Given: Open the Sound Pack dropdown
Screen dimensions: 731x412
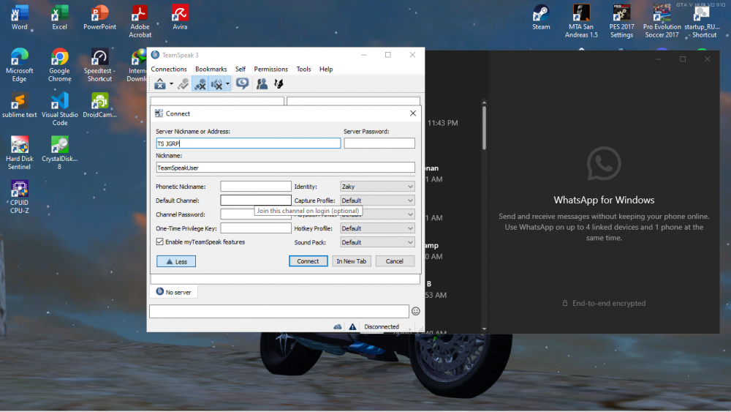Looking at the screenshot, I should [377, 242].
